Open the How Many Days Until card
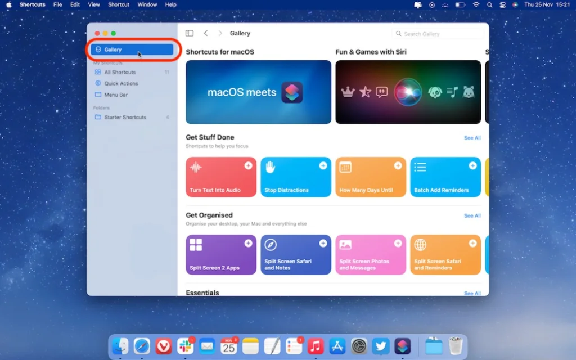 (371, 177)
